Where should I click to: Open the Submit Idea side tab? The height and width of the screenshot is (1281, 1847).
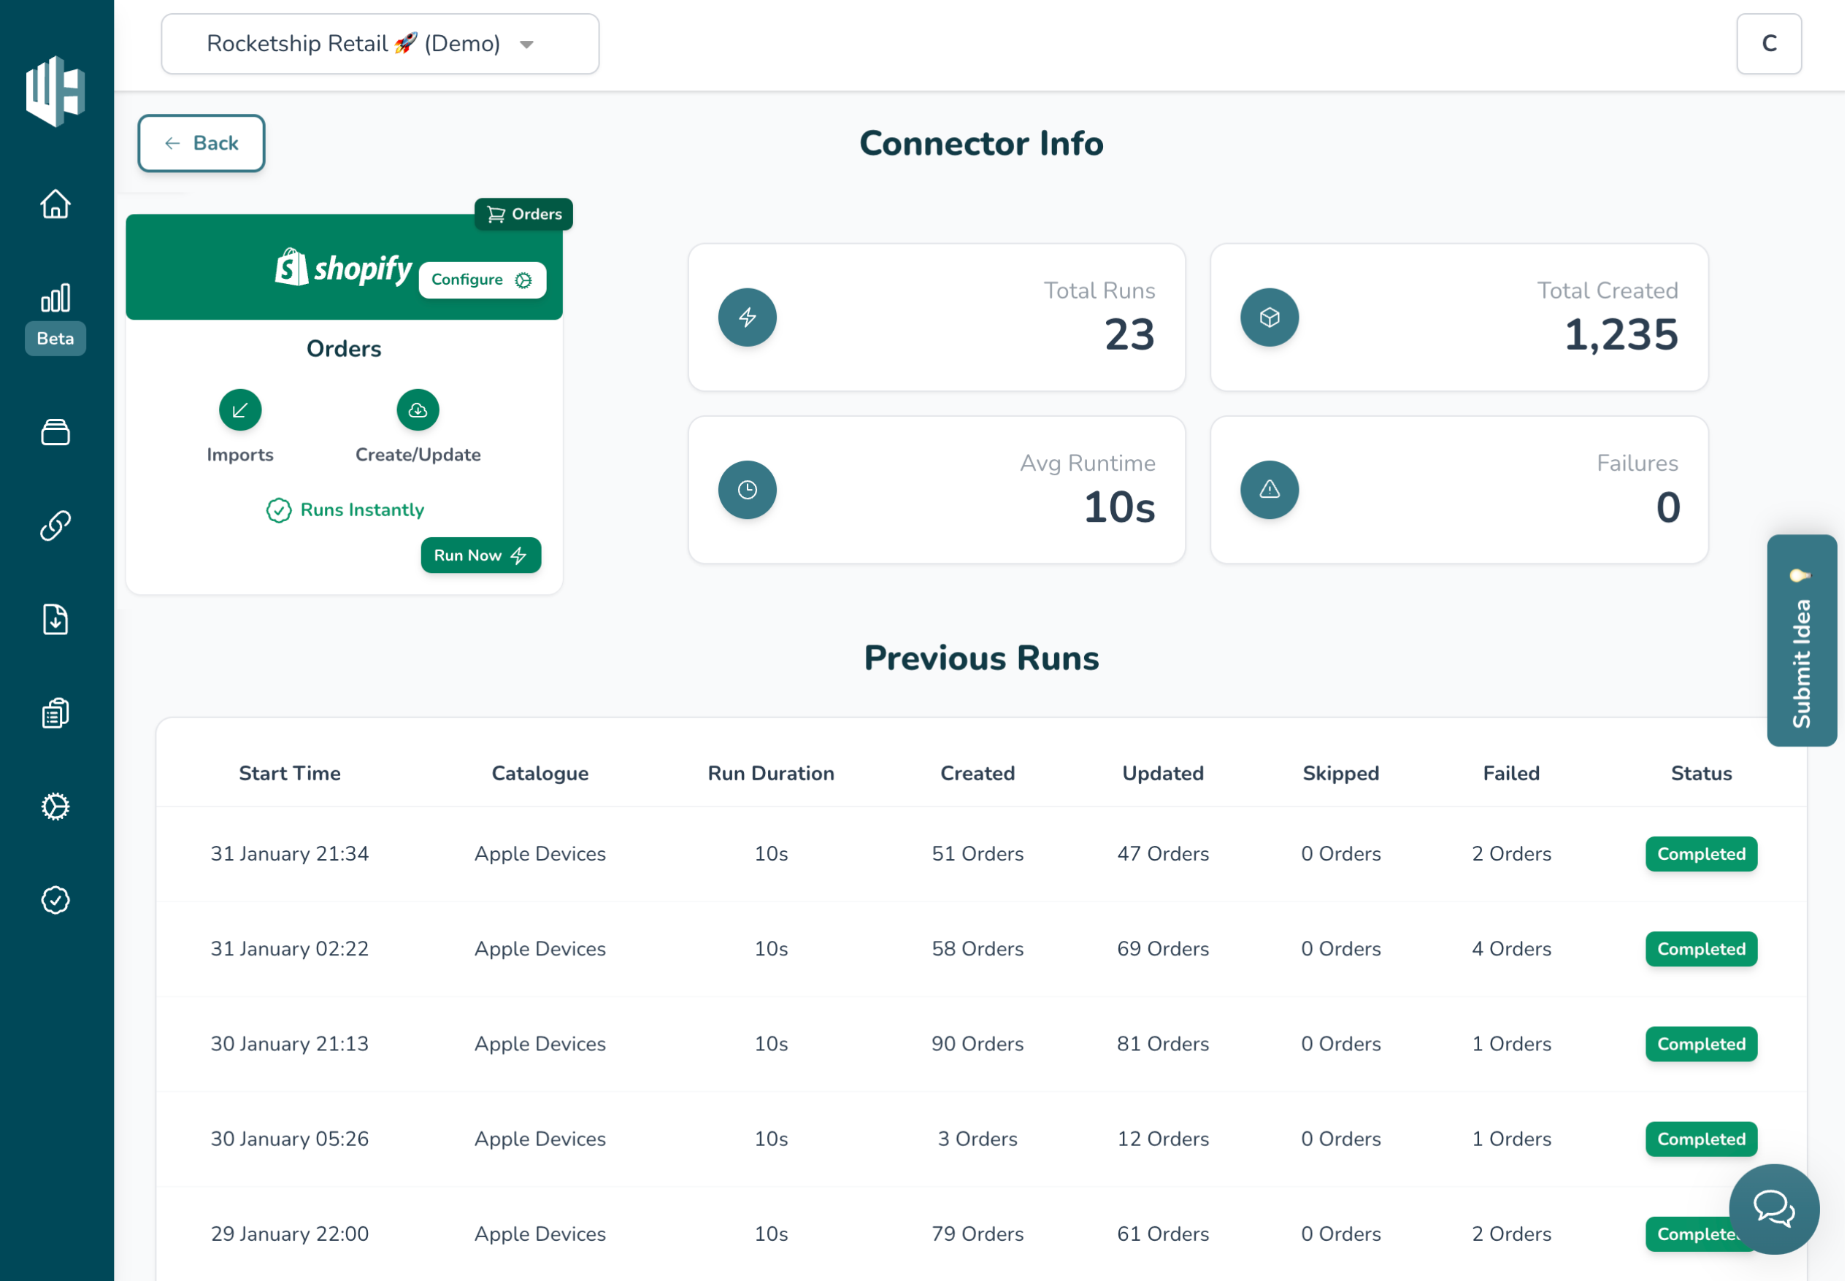(x=1803, y=642)
